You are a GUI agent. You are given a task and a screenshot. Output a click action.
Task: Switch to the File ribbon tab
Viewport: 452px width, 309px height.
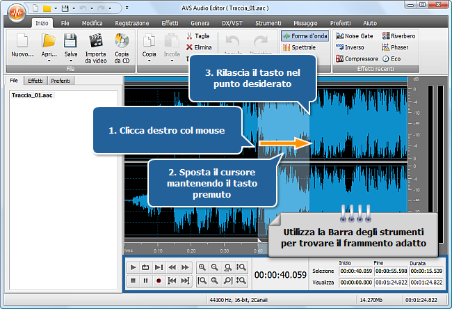point(65,23)
